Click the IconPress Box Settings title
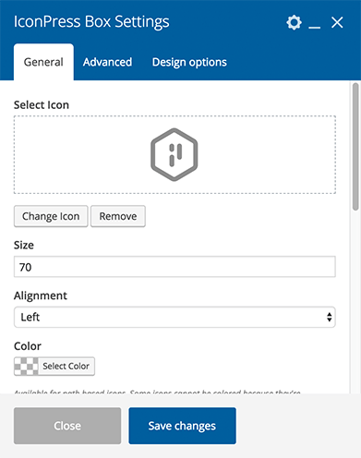Image resolution: width=361 pixels, height=458 pixels. tap(91, 22)
